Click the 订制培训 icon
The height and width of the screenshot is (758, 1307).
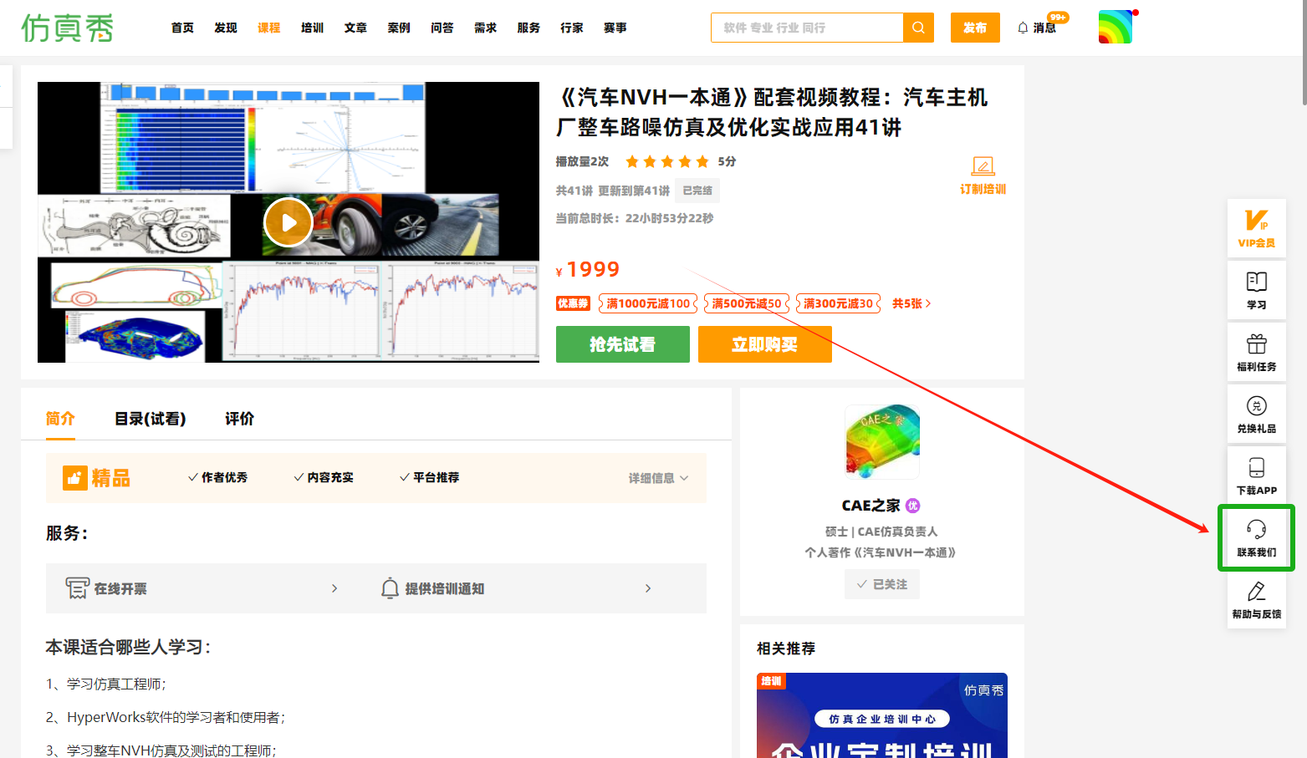tap(983, 165)
